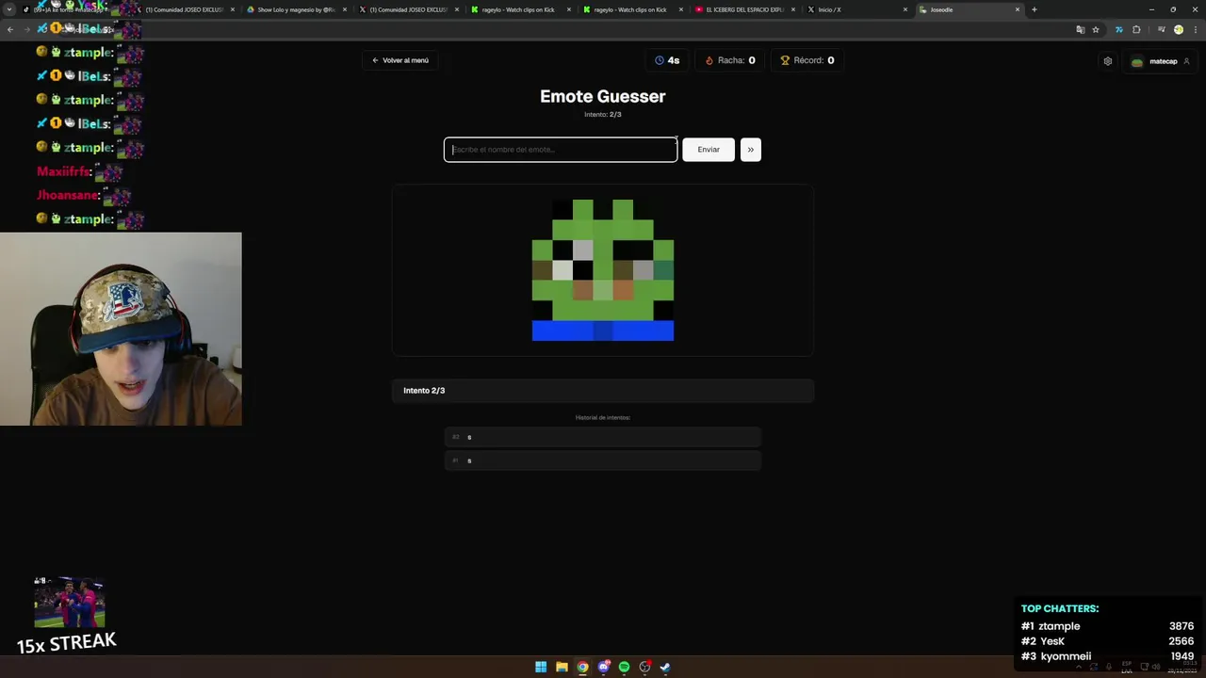
Task: Open the matecap profile menu
Action: coord(1161,61)
